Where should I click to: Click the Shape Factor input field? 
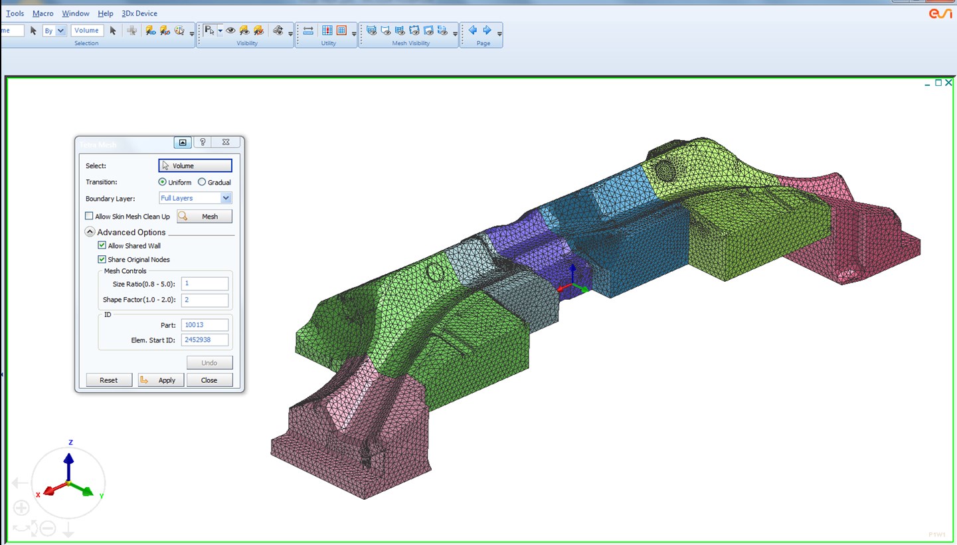click(x=205, y=300)
